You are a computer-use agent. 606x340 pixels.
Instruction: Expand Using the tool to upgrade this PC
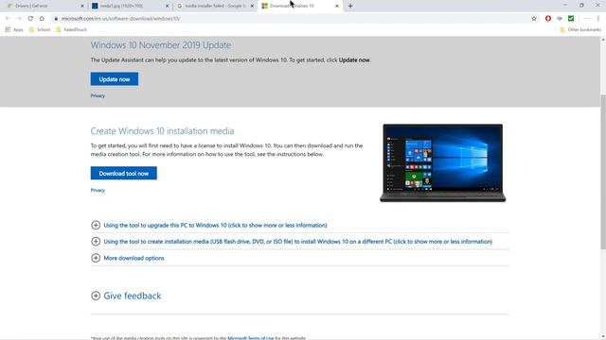pyautogui.click(x=209, y=225)
